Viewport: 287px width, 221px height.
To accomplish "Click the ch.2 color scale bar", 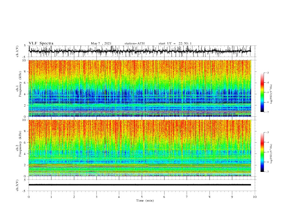I will pos(262,152).
